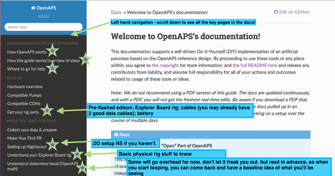Screen dimensions: 335x176
Task: Open Collect your data & prepare page
Action: tap(32, 130)
